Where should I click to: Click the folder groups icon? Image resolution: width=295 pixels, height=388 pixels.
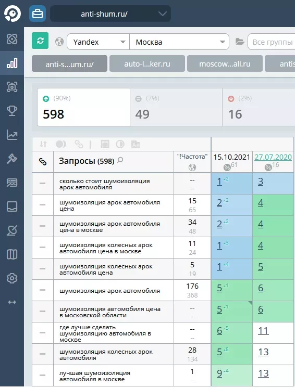coord(240,42)
